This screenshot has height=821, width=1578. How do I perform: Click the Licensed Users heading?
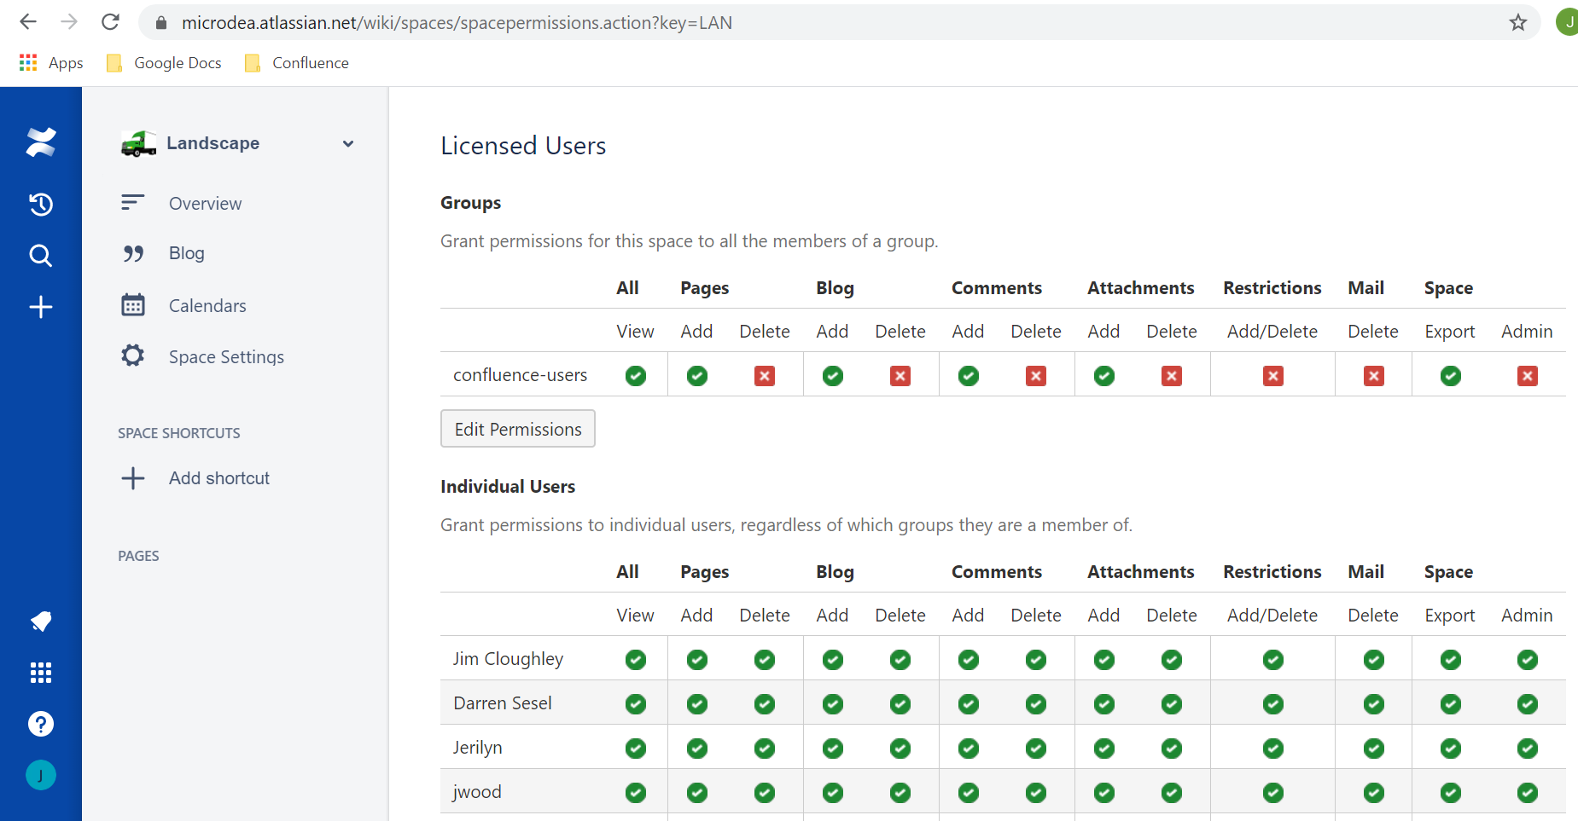click(x=523, y=146)
